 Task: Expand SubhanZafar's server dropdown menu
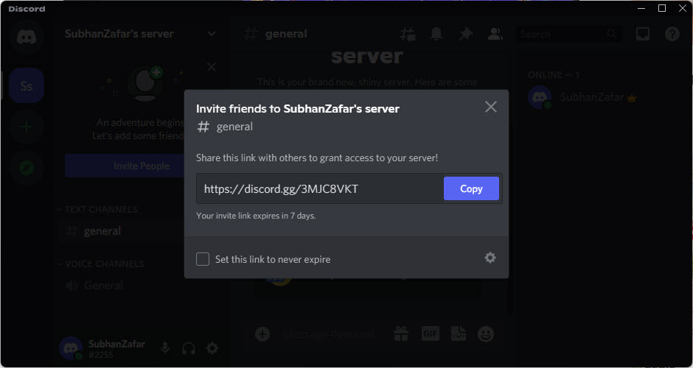tap(212, 34)
